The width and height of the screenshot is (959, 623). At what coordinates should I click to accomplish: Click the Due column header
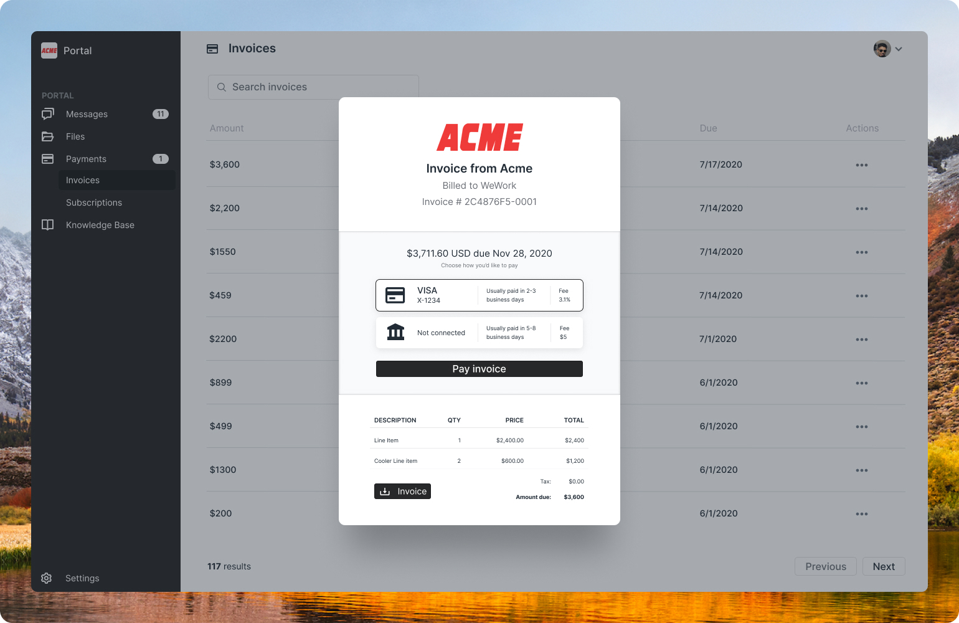click(709, 128)
